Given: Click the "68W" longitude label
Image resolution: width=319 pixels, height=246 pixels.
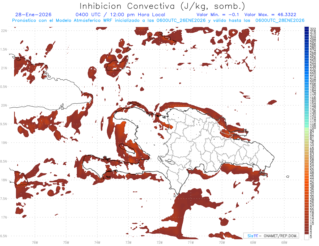Looking at the screenshot, I should [x=284, y=242].
